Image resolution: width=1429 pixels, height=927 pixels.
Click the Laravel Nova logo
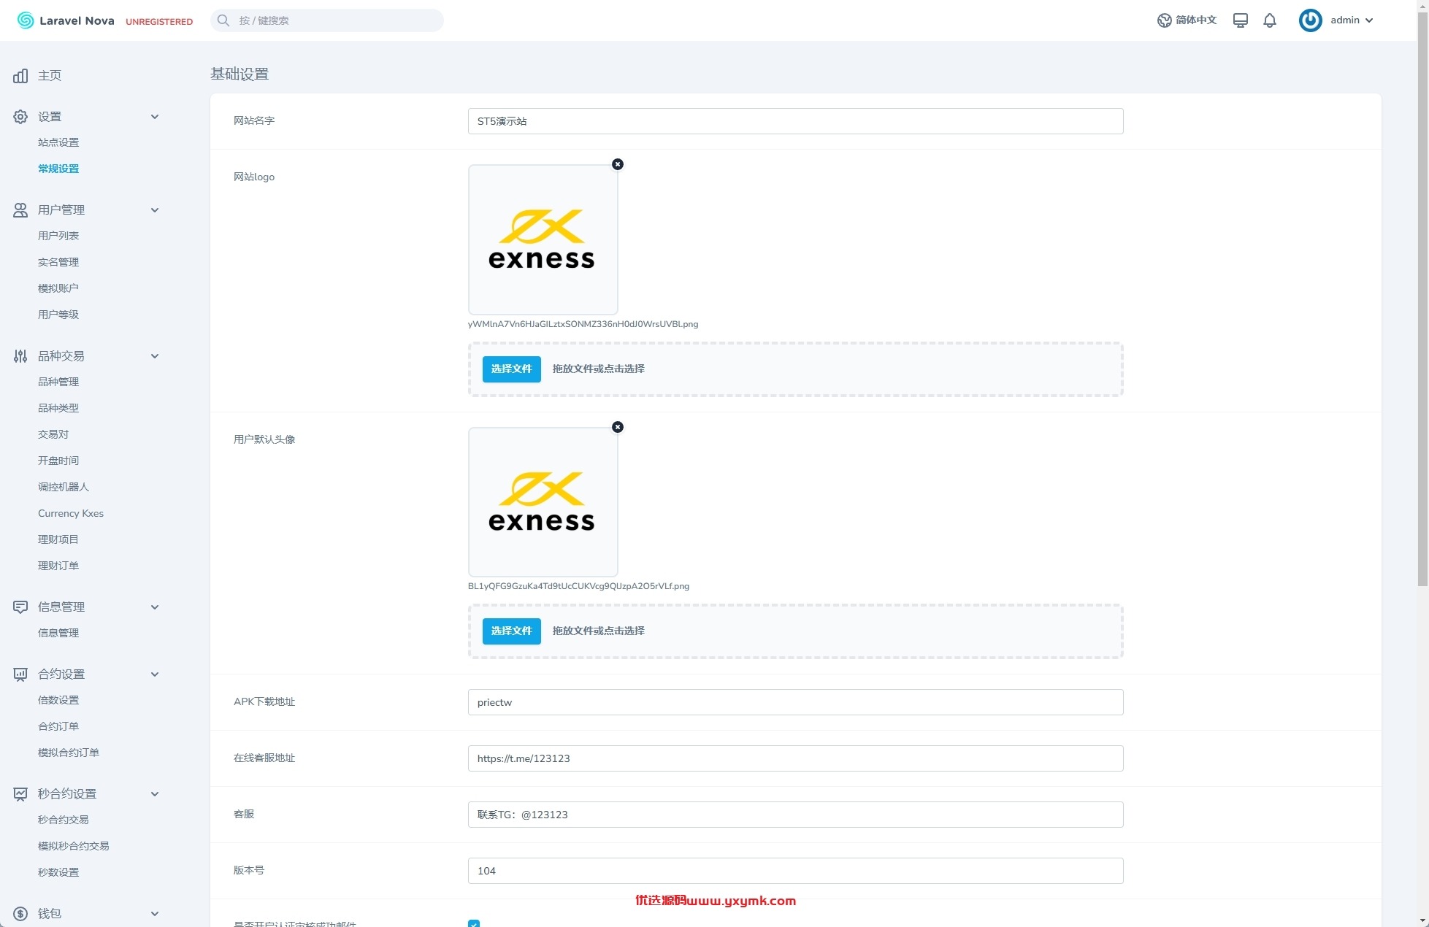pos(66,20)
